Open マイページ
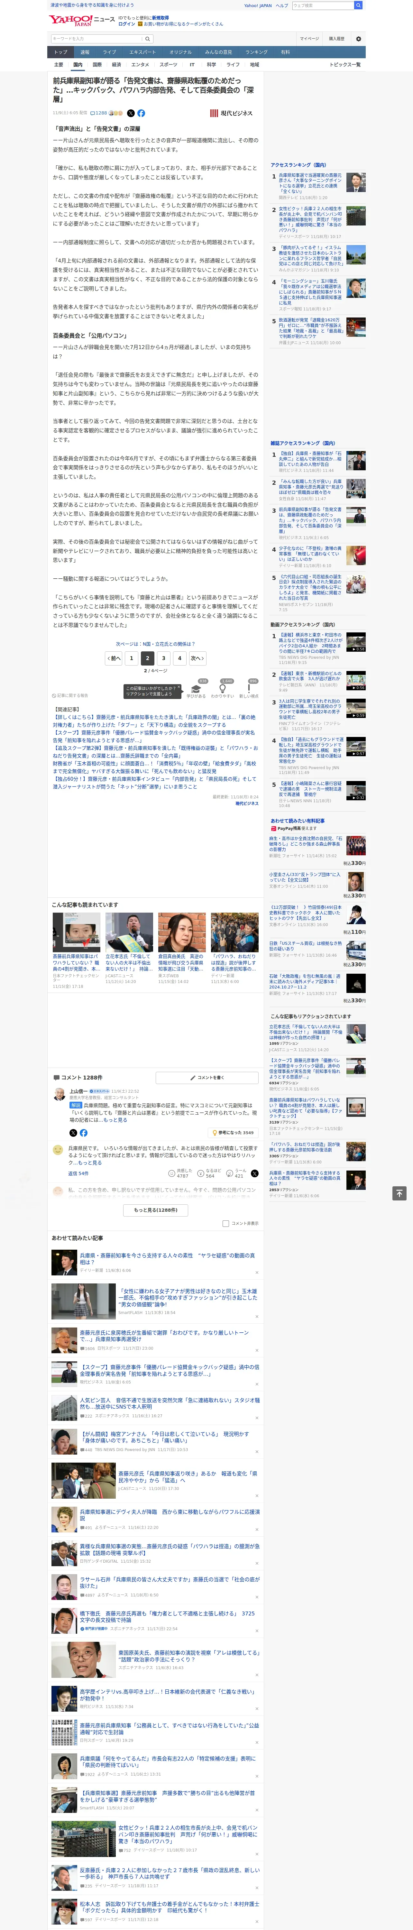The image size is (413, 1930). coord(309,39)
